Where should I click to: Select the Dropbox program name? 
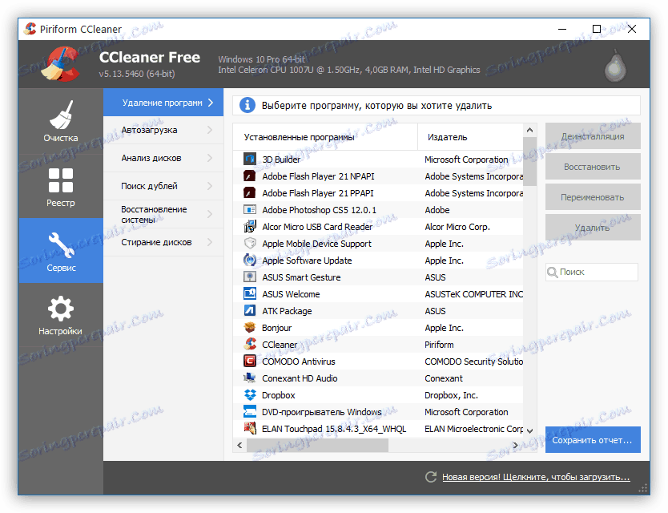tap(279, 395)
